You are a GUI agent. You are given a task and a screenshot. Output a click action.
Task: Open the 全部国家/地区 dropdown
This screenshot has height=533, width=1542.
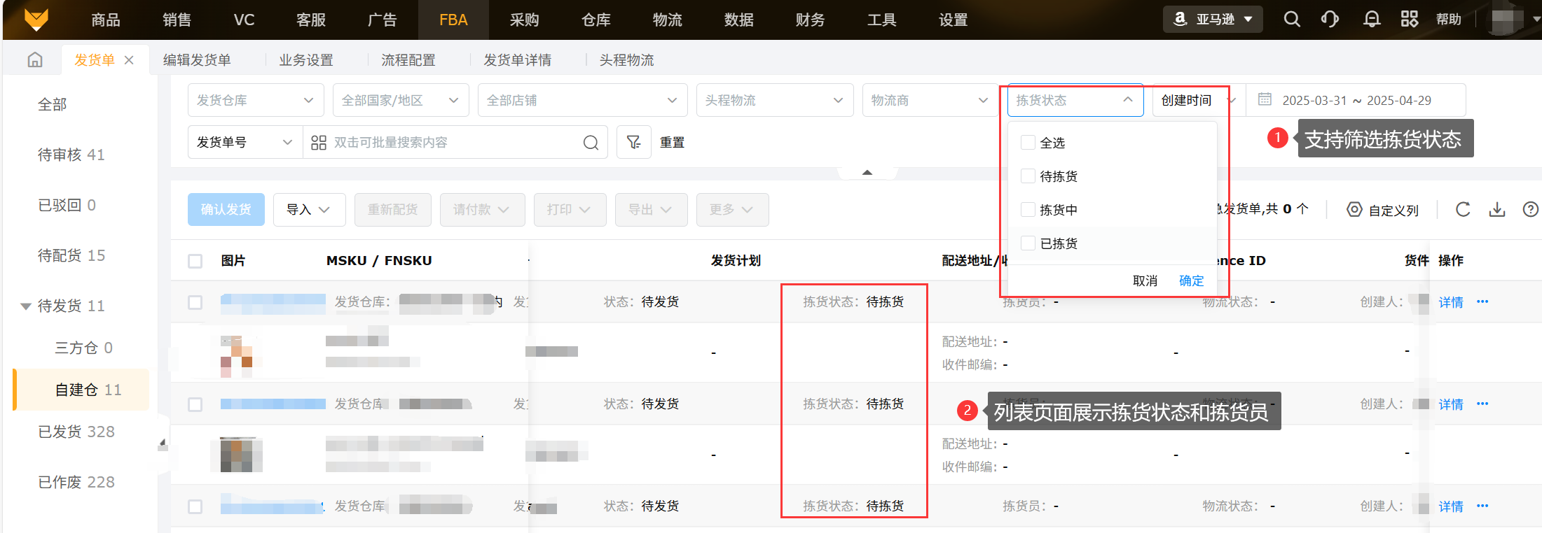401,100
